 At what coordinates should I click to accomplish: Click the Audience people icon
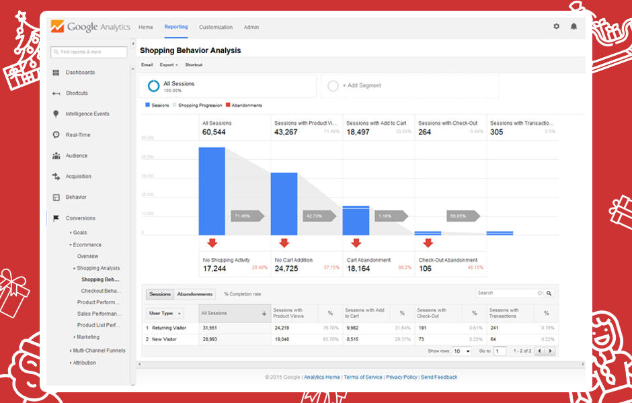(x=56, y=156)
